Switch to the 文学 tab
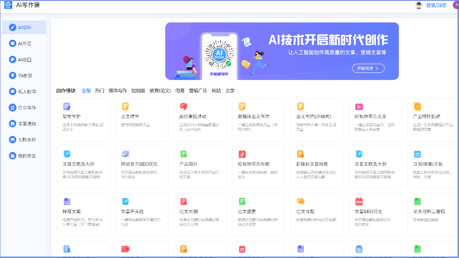The height and width of the screenshot is (258, 459). 230,91
